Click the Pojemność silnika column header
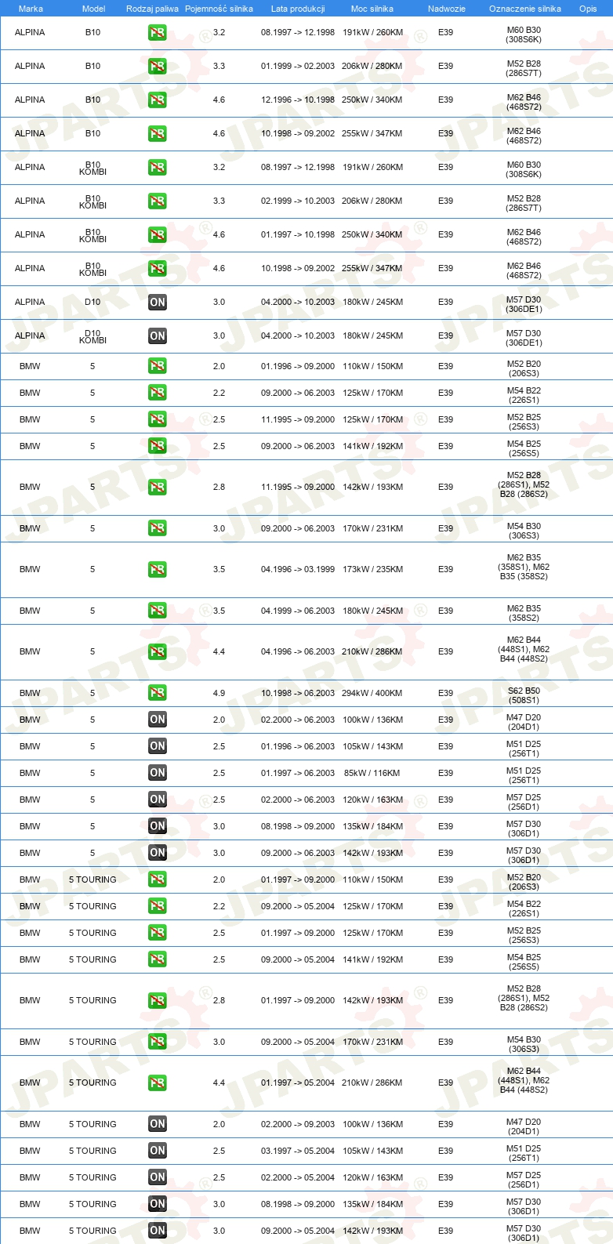 (219, 9)
